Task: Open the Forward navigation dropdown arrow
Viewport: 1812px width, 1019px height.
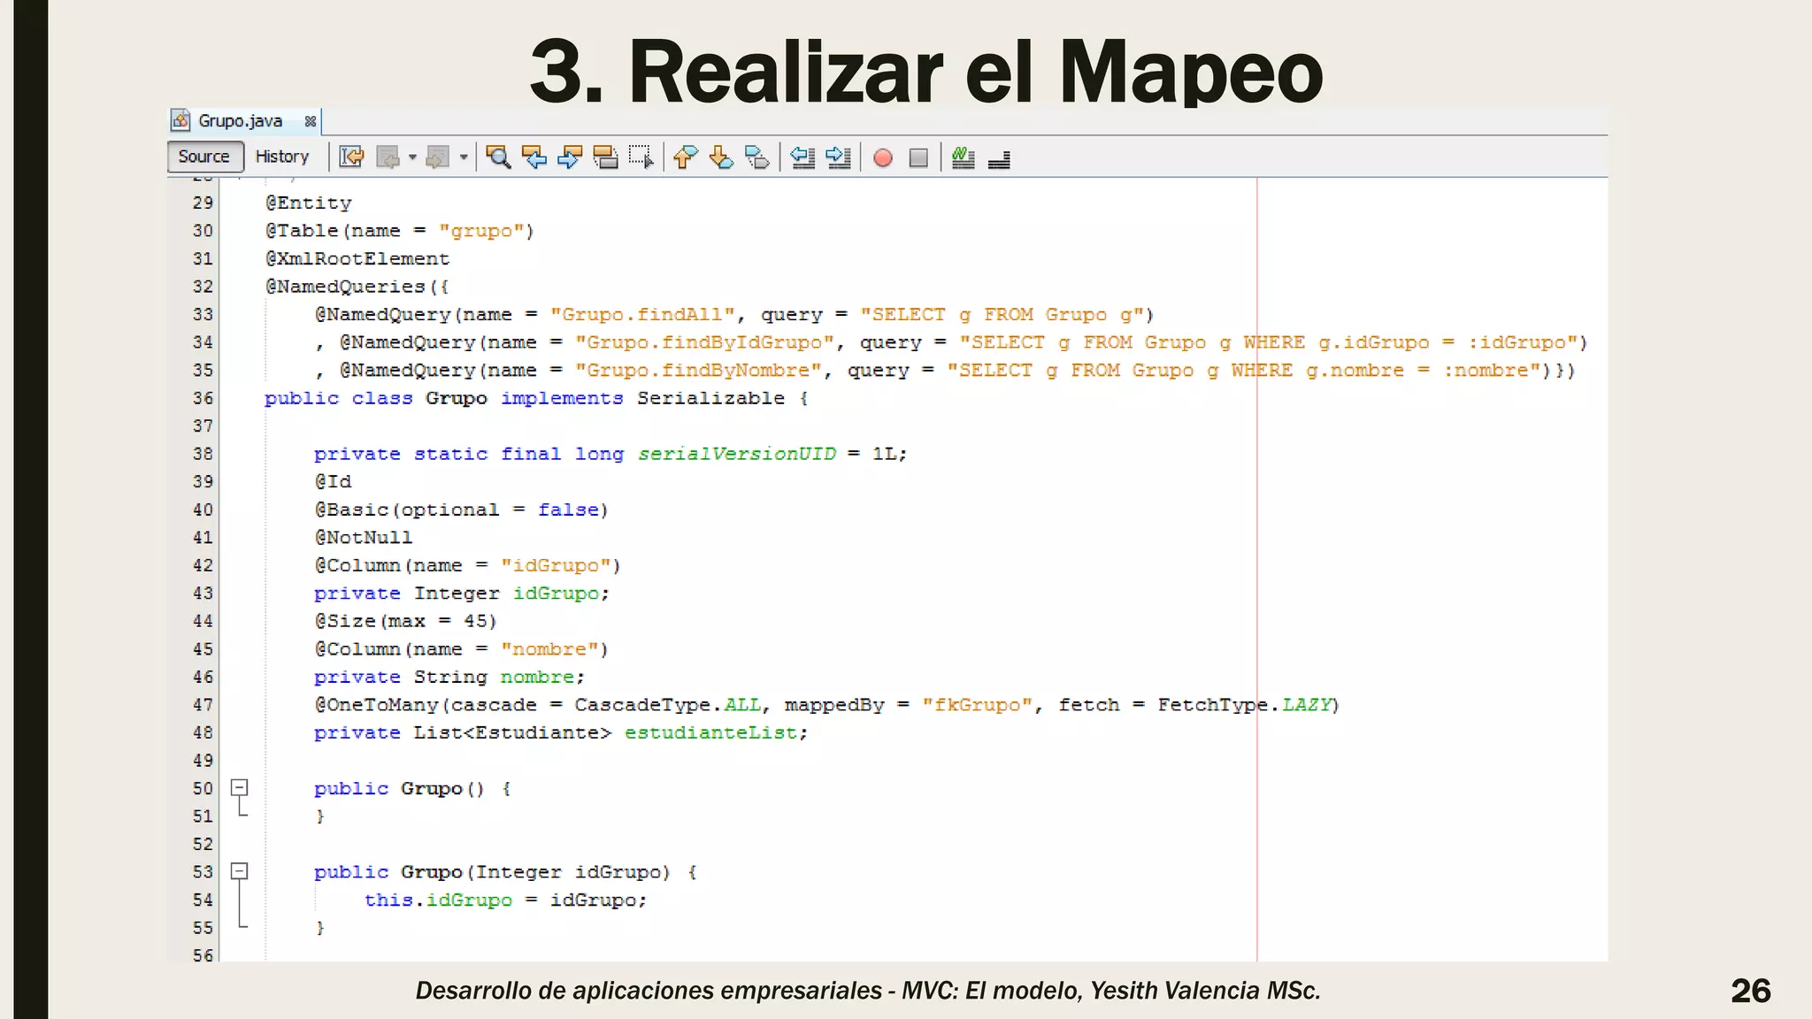Action: [x=463, y=157]
